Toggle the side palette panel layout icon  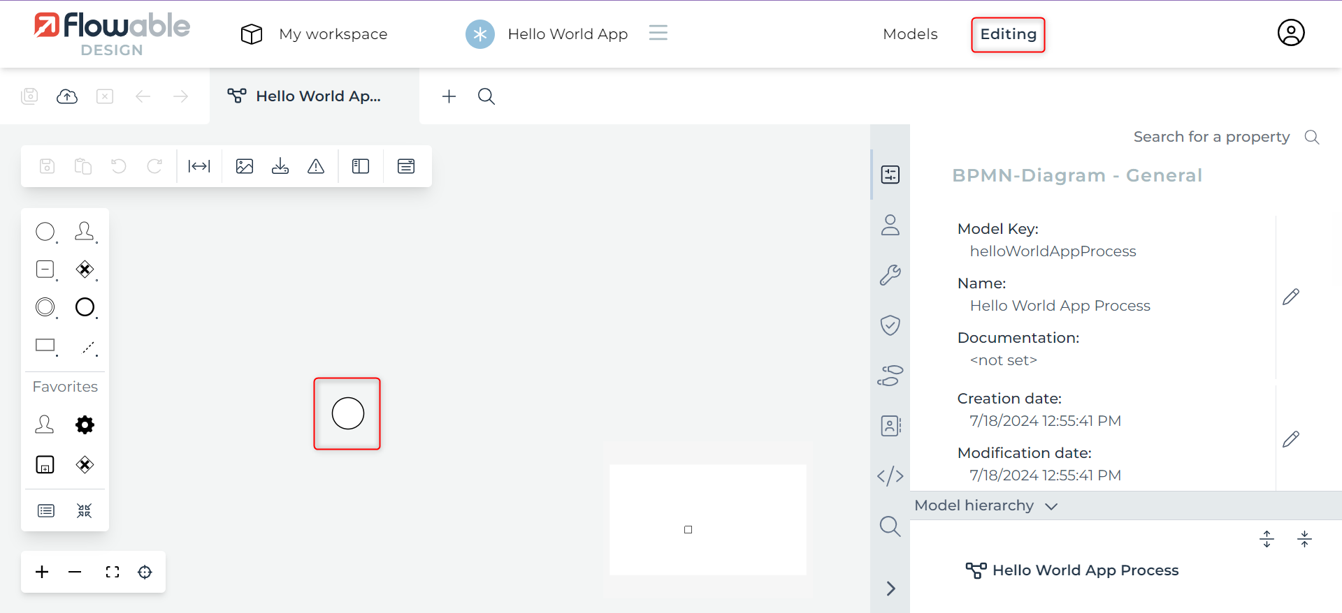pyautogui.click(x=361, y=166)
